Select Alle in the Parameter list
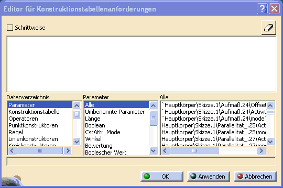The width and height of the screenshot is (283, 188). coord(116,105)
